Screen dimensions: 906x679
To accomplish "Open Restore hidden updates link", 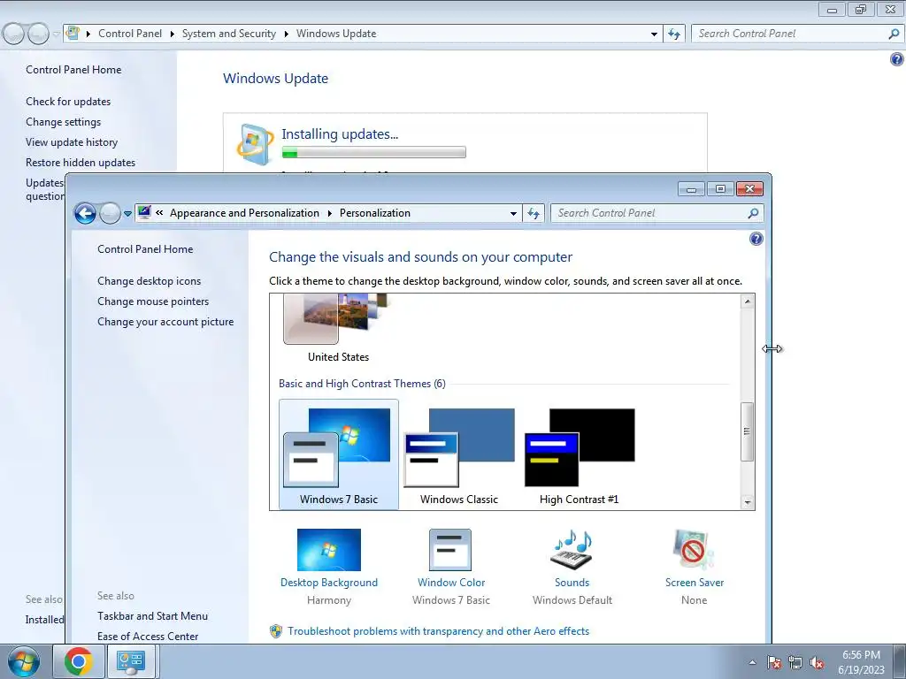I will [x=81, y=163].
